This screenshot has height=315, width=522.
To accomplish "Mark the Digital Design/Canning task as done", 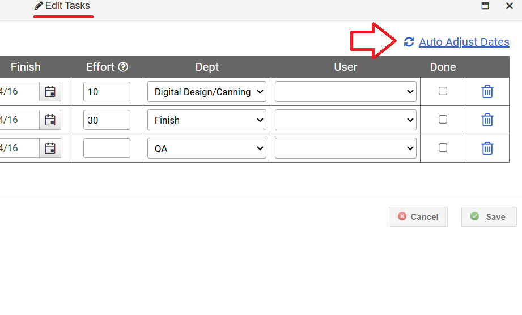I will 443,91.
